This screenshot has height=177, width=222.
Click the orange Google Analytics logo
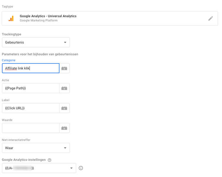11,19
